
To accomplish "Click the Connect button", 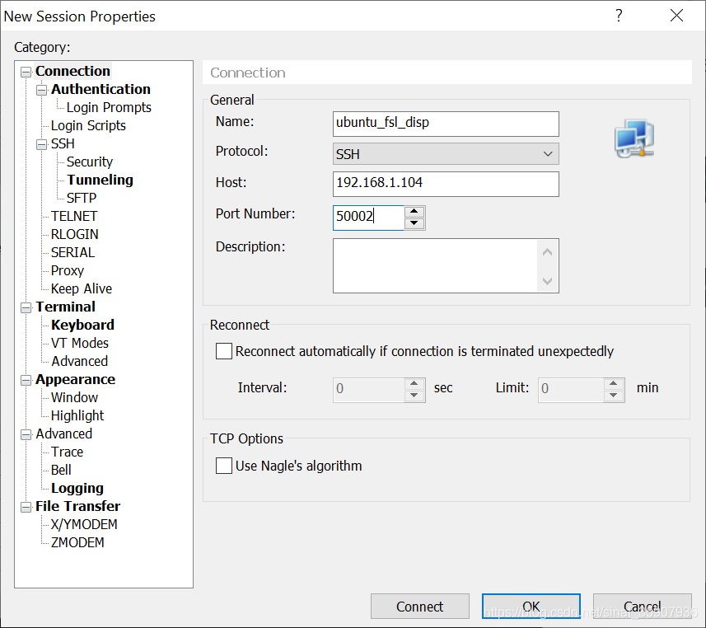I will pyautogui.click(x=420, y=607).
